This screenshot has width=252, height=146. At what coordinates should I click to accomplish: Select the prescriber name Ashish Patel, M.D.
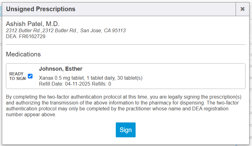(33, 24)
